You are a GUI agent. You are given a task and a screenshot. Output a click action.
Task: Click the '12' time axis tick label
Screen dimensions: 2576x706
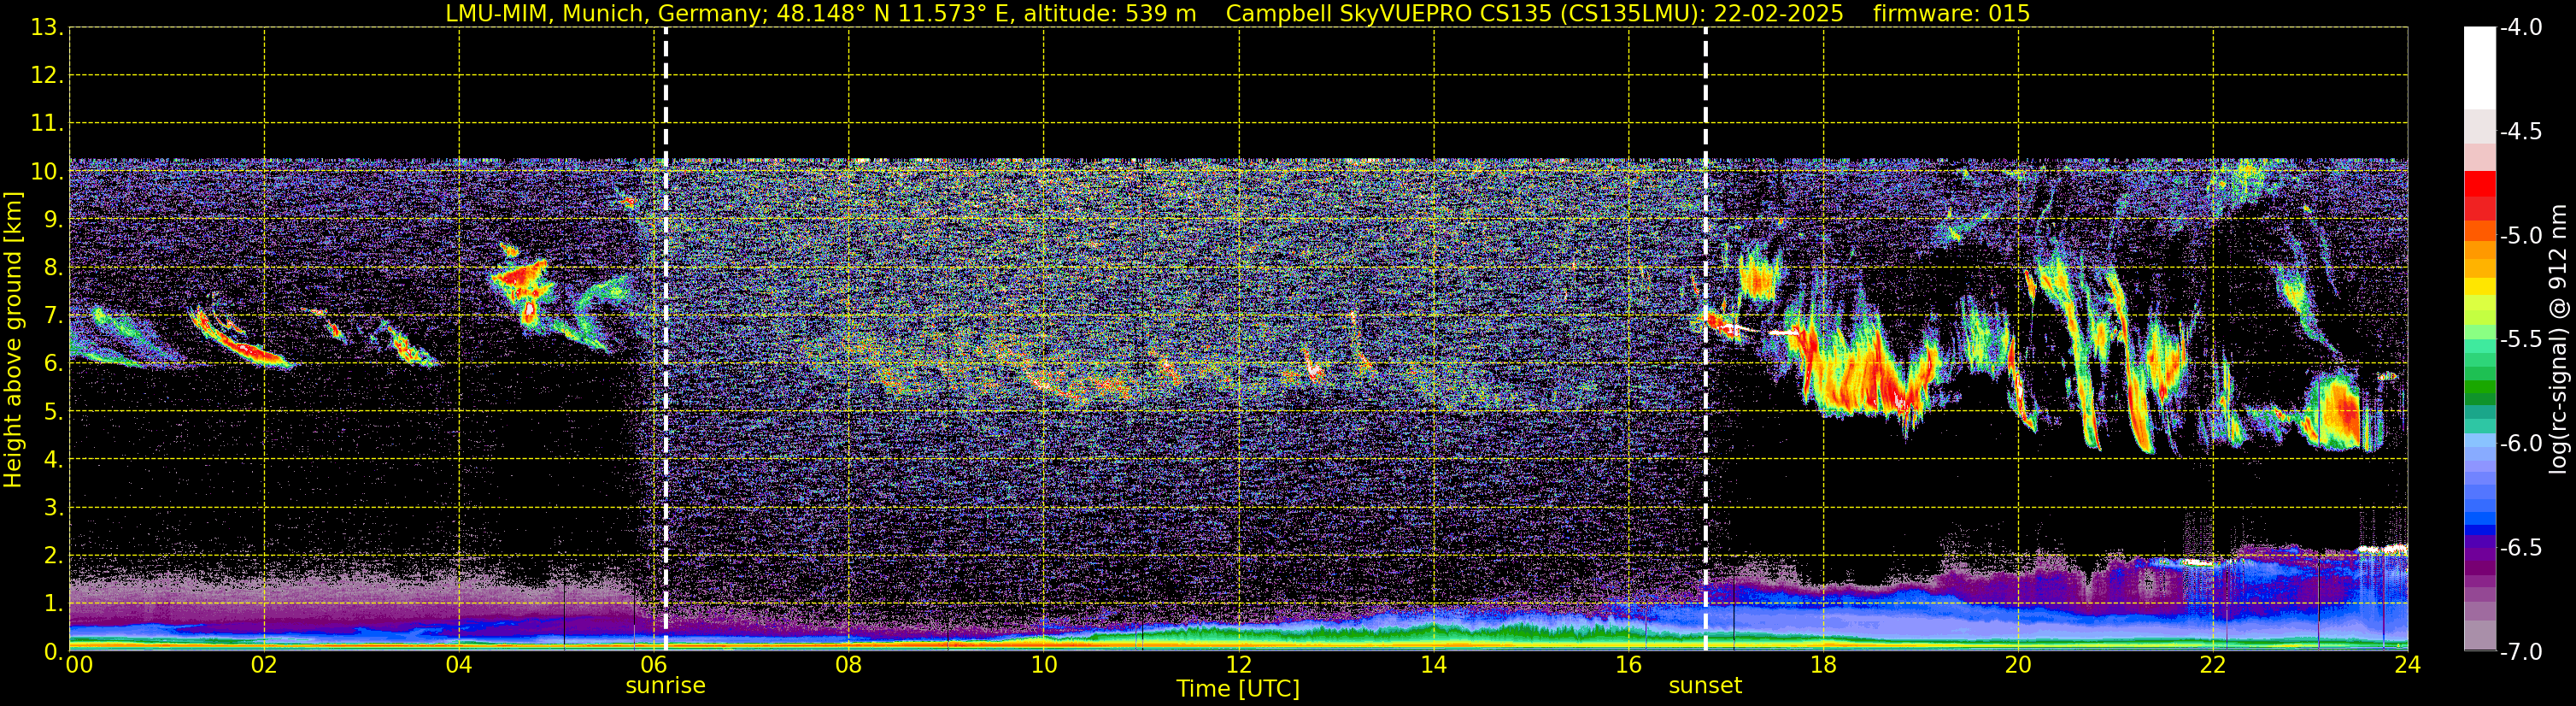tap(1239, 665)
